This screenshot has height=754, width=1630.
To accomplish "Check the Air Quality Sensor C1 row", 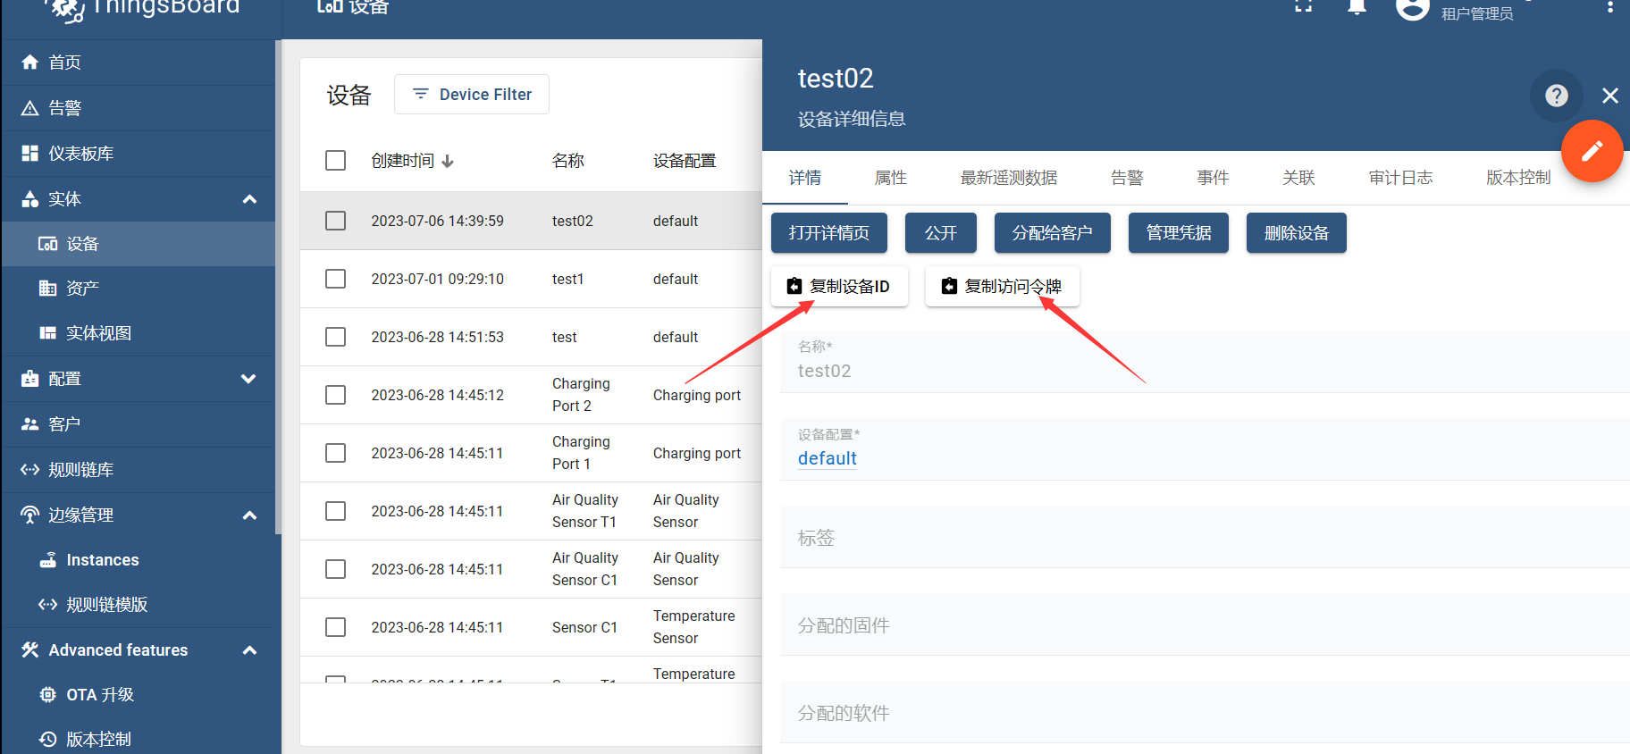I will click(336, 569).
